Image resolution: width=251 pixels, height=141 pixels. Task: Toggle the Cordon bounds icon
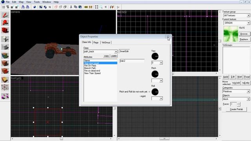click(86, 7)
